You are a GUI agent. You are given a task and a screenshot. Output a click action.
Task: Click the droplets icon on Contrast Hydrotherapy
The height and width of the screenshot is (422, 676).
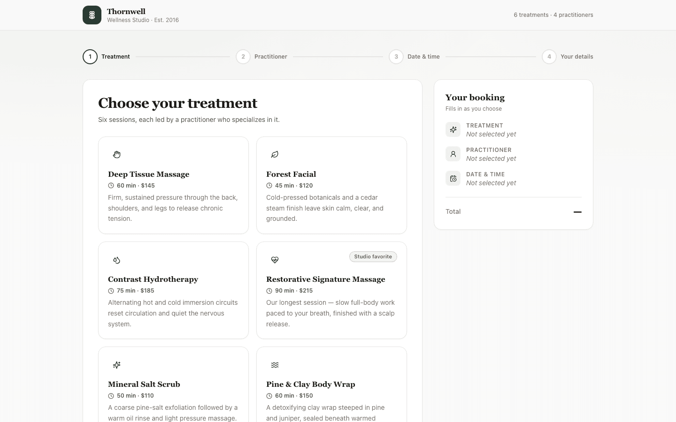pyautogui.click(x=117, y=260)
